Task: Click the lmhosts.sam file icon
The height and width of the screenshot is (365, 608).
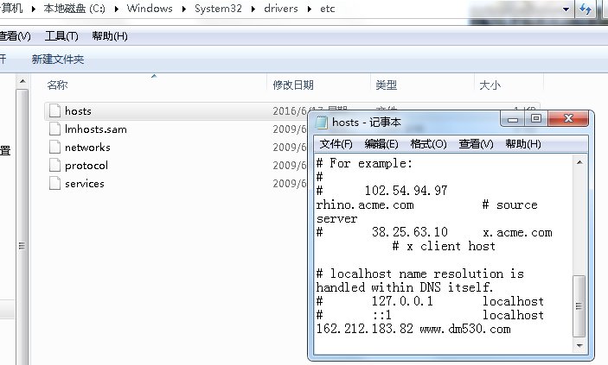Action: pos(54,129)
